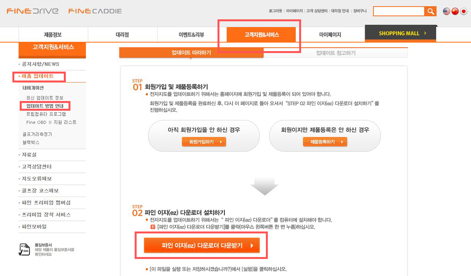Open the 이벤트&리뷰 main menu
Screen dimensions: 471x276
tap(192, 34)
